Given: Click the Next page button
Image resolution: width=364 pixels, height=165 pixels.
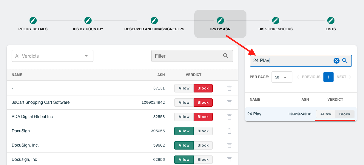Looking at the screenshot, I should tap(344, 77).
